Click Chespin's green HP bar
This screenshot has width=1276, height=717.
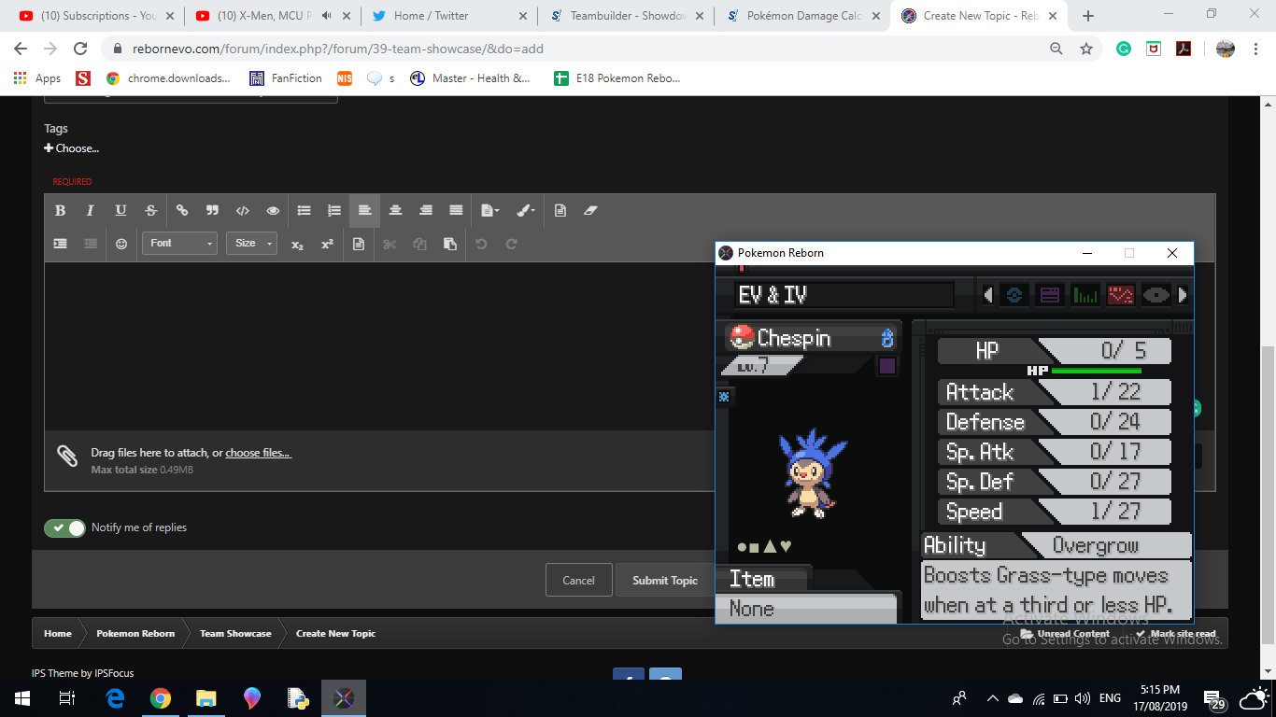click(1097, 371)
